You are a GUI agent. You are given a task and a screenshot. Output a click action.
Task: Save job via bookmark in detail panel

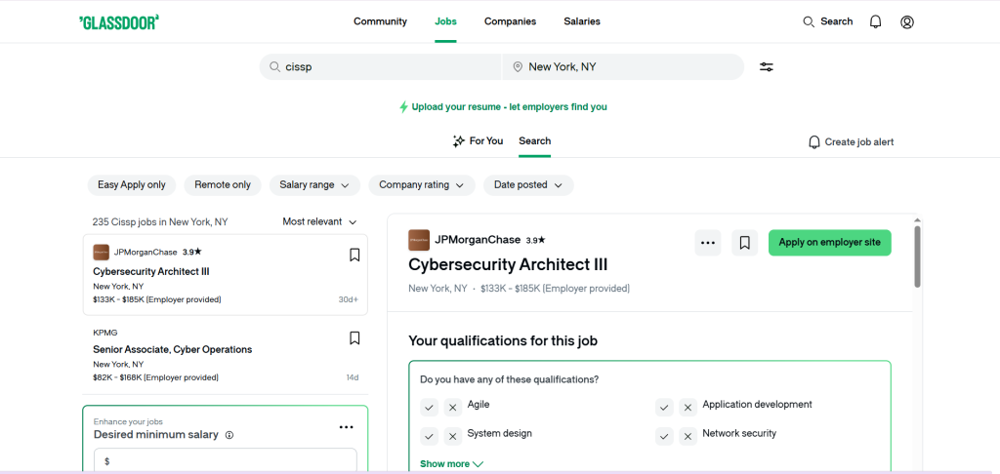(x=744, y=243)
